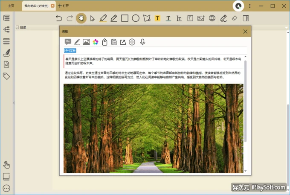
Task: Select the circle shape tool
Action: pyautogui.click(x=136, y=18)
